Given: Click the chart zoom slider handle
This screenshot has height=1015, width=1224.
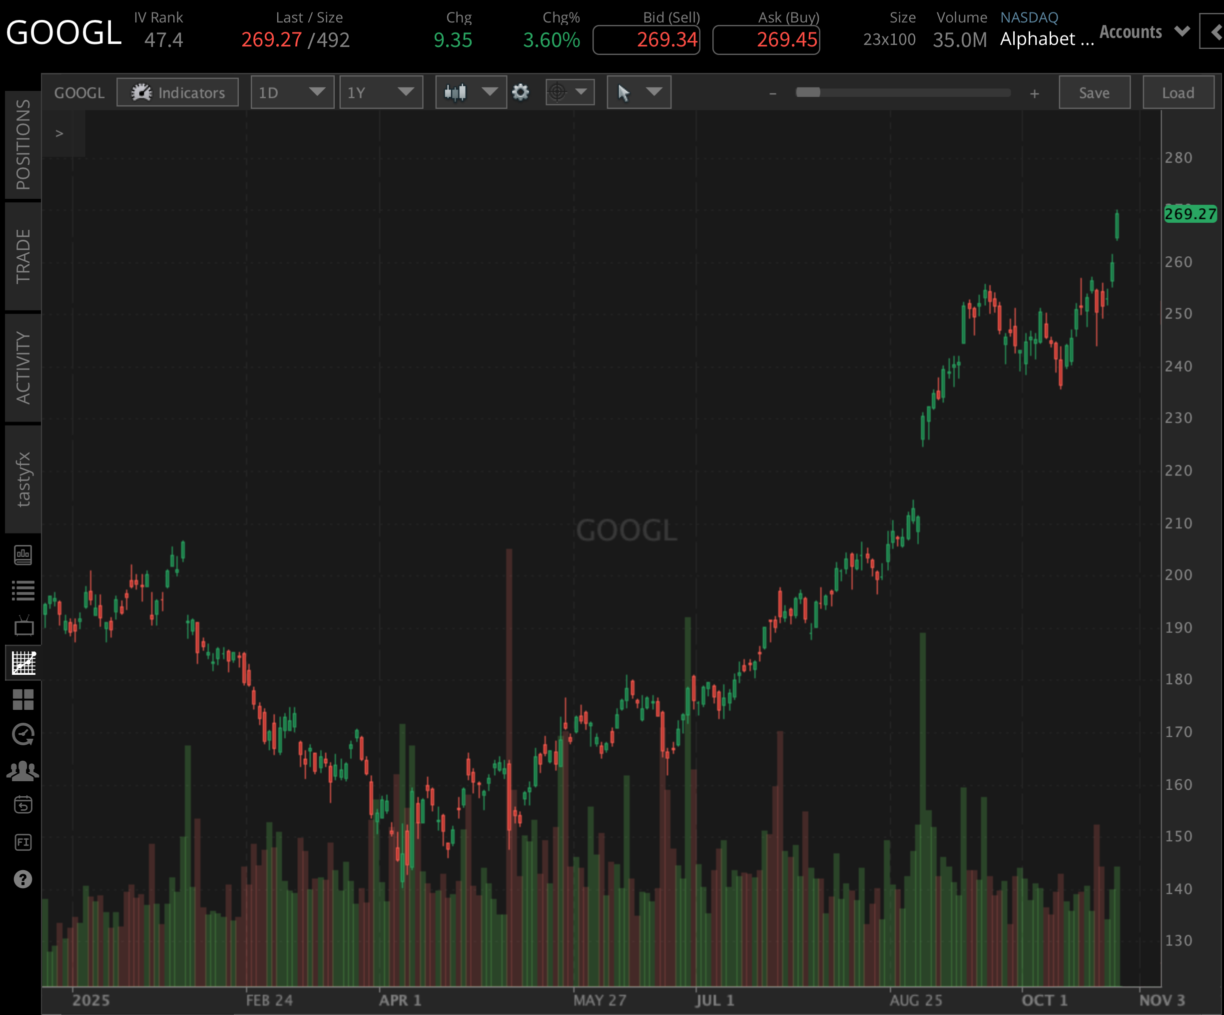Looking at the screenshot, I should 808,92.
